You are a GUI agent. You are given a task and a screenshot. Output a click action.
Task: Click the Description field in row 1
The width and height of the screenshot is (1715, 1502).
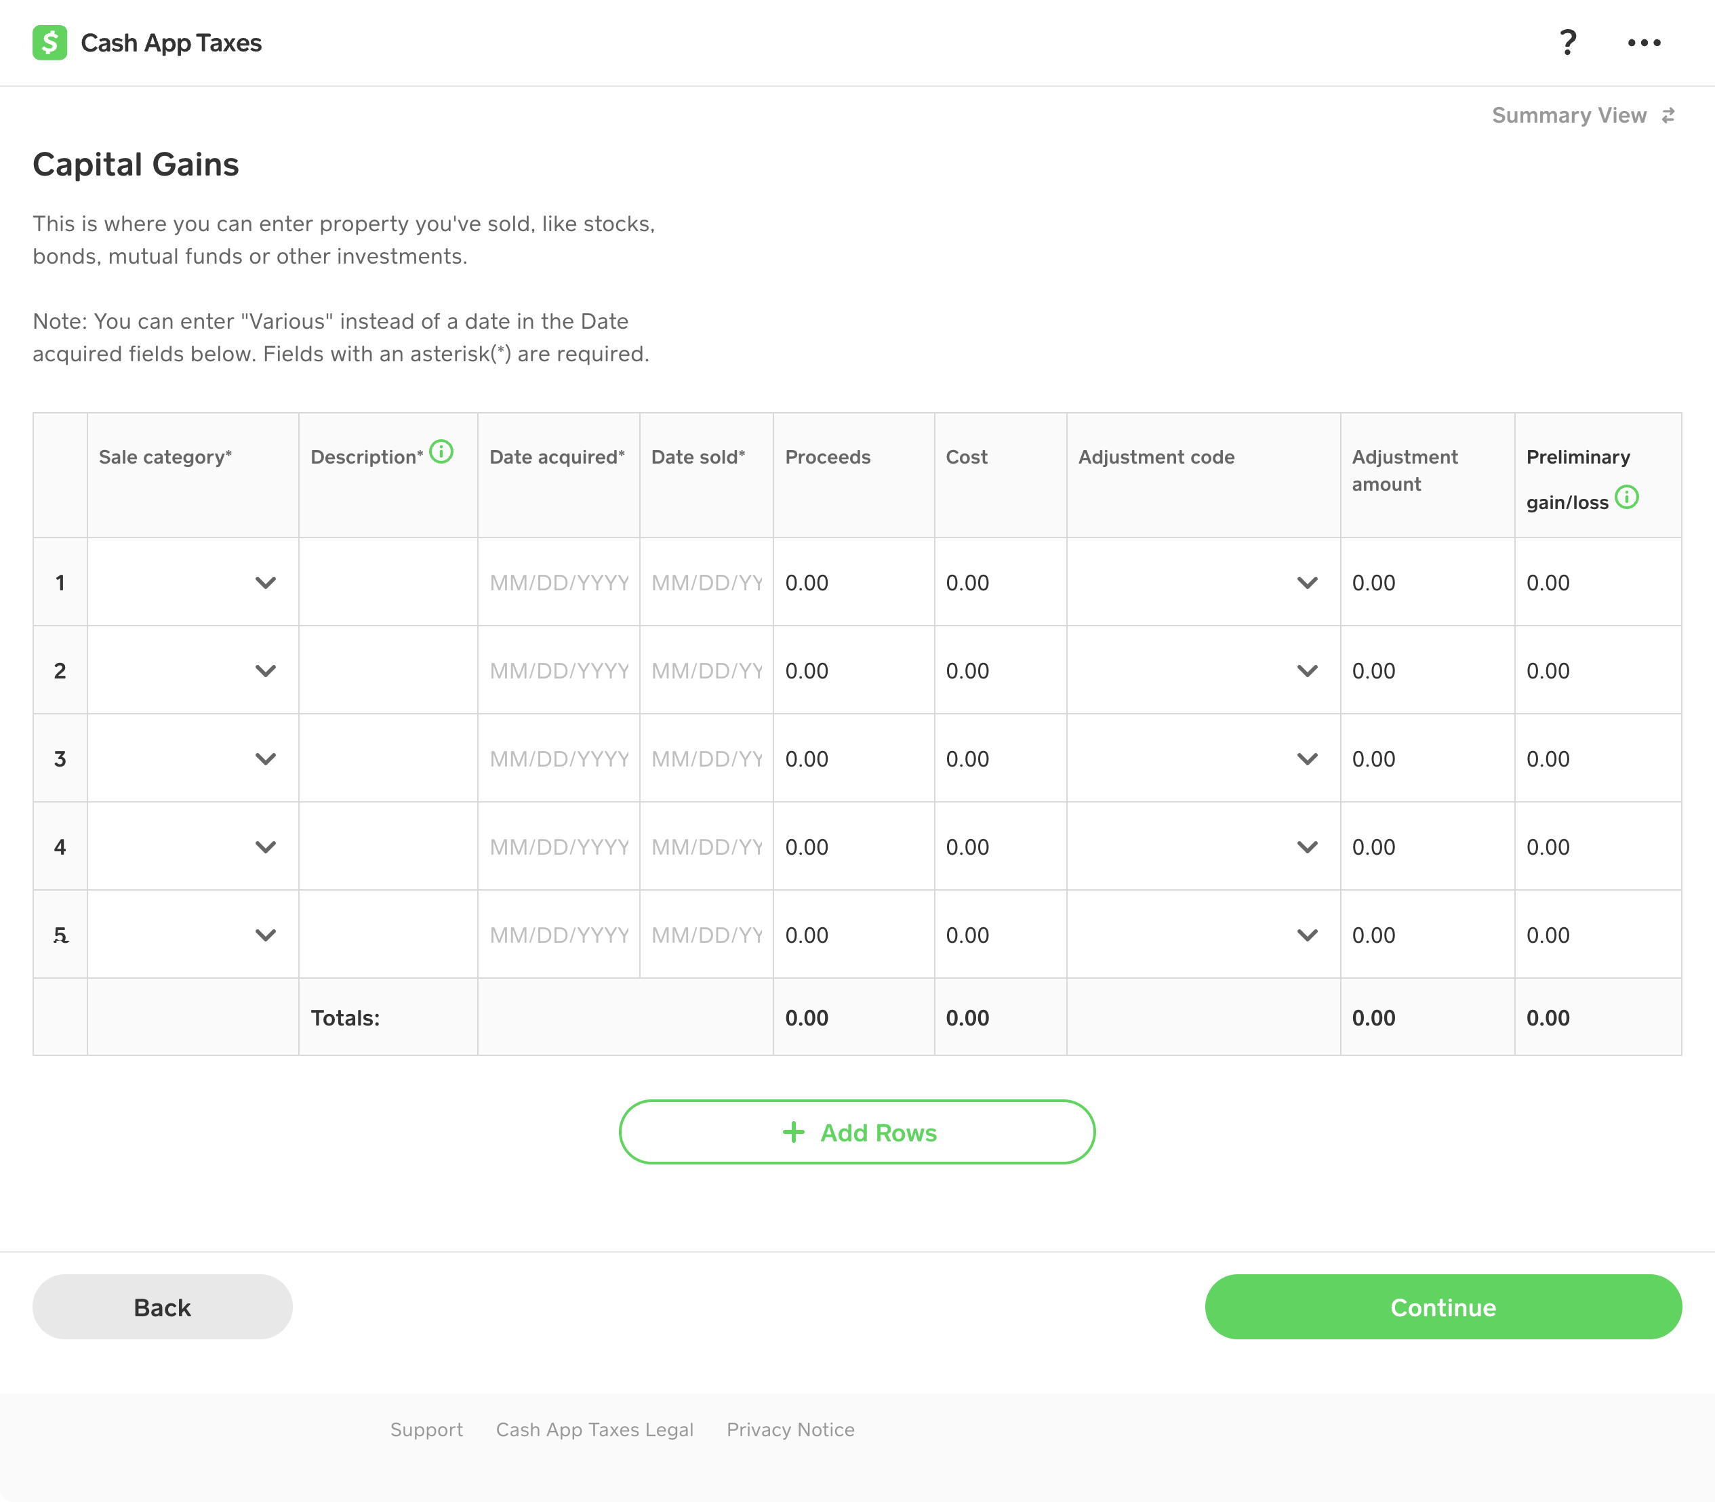[x=388, y=582]
